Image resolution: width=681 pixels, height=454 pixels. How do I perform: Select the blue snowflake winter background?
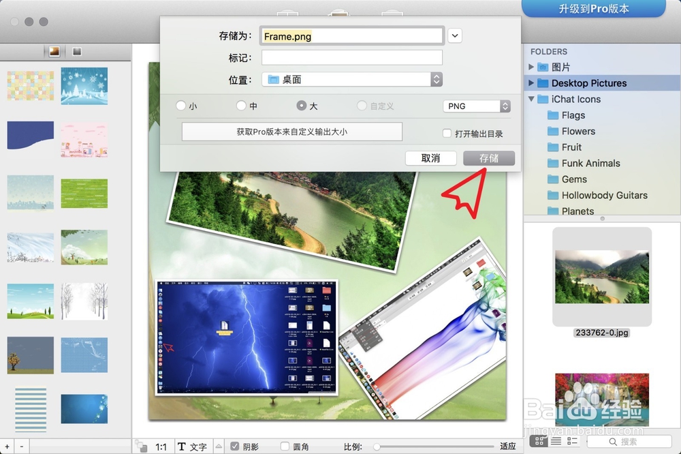[x=84, y=86]
